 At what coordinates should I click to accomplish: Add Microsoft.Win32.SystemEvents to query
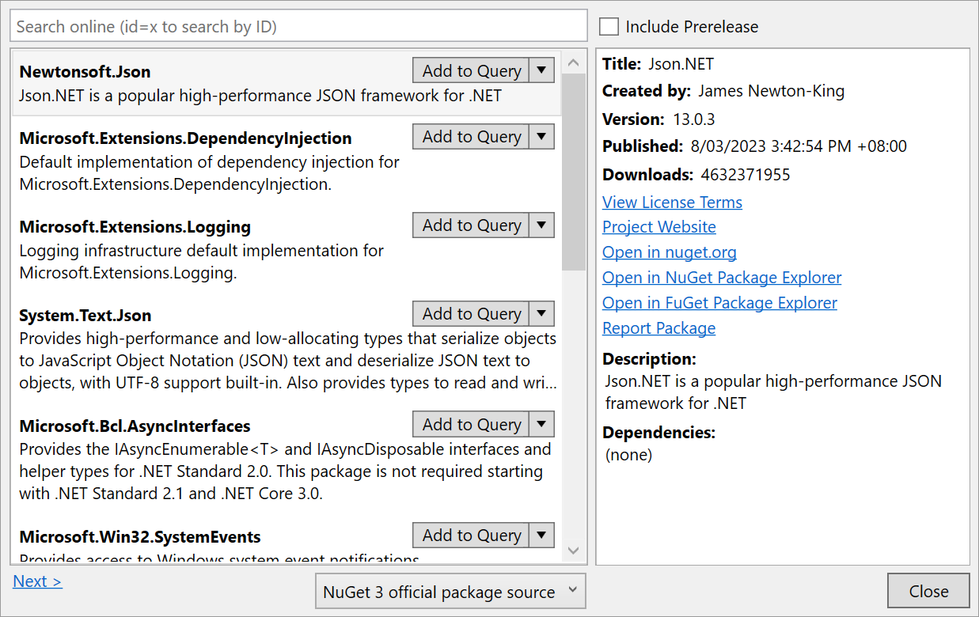[471, 535]
